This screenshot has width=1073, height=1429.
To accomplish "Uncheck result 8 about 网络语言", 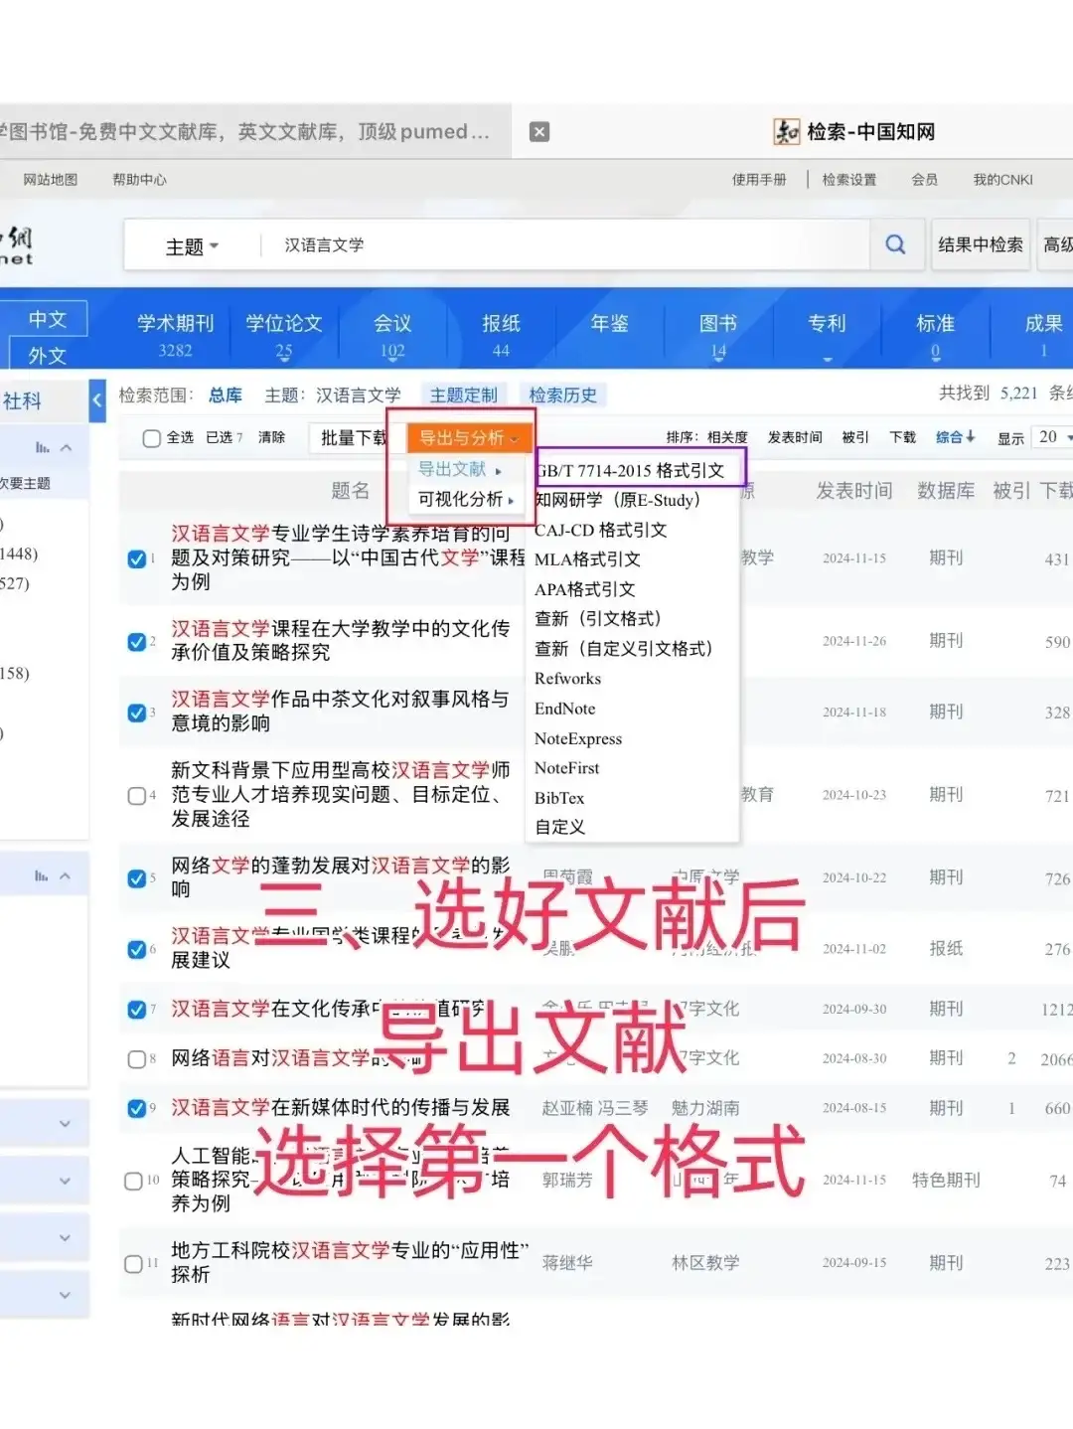I will pos(136,1058).
